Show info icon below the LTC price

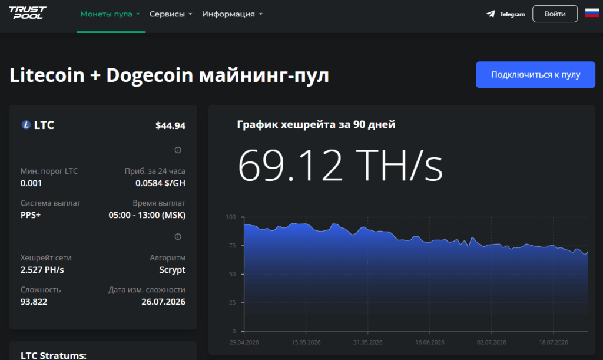[178, 150]
